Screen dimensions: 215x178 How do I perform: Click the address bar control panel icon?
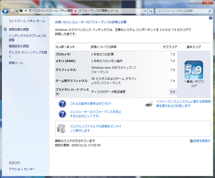tap(21, 10)
